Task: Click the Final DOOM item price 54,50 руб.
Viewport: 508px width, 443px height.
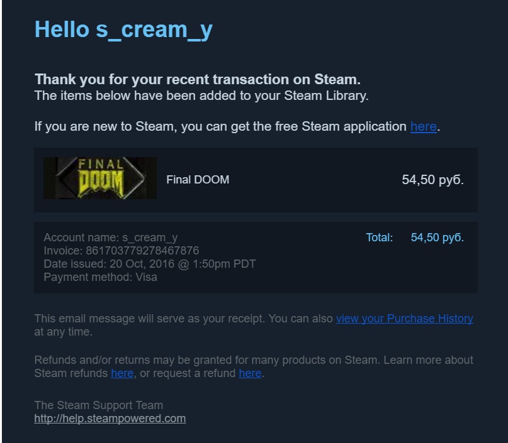Action: point(432,180)
